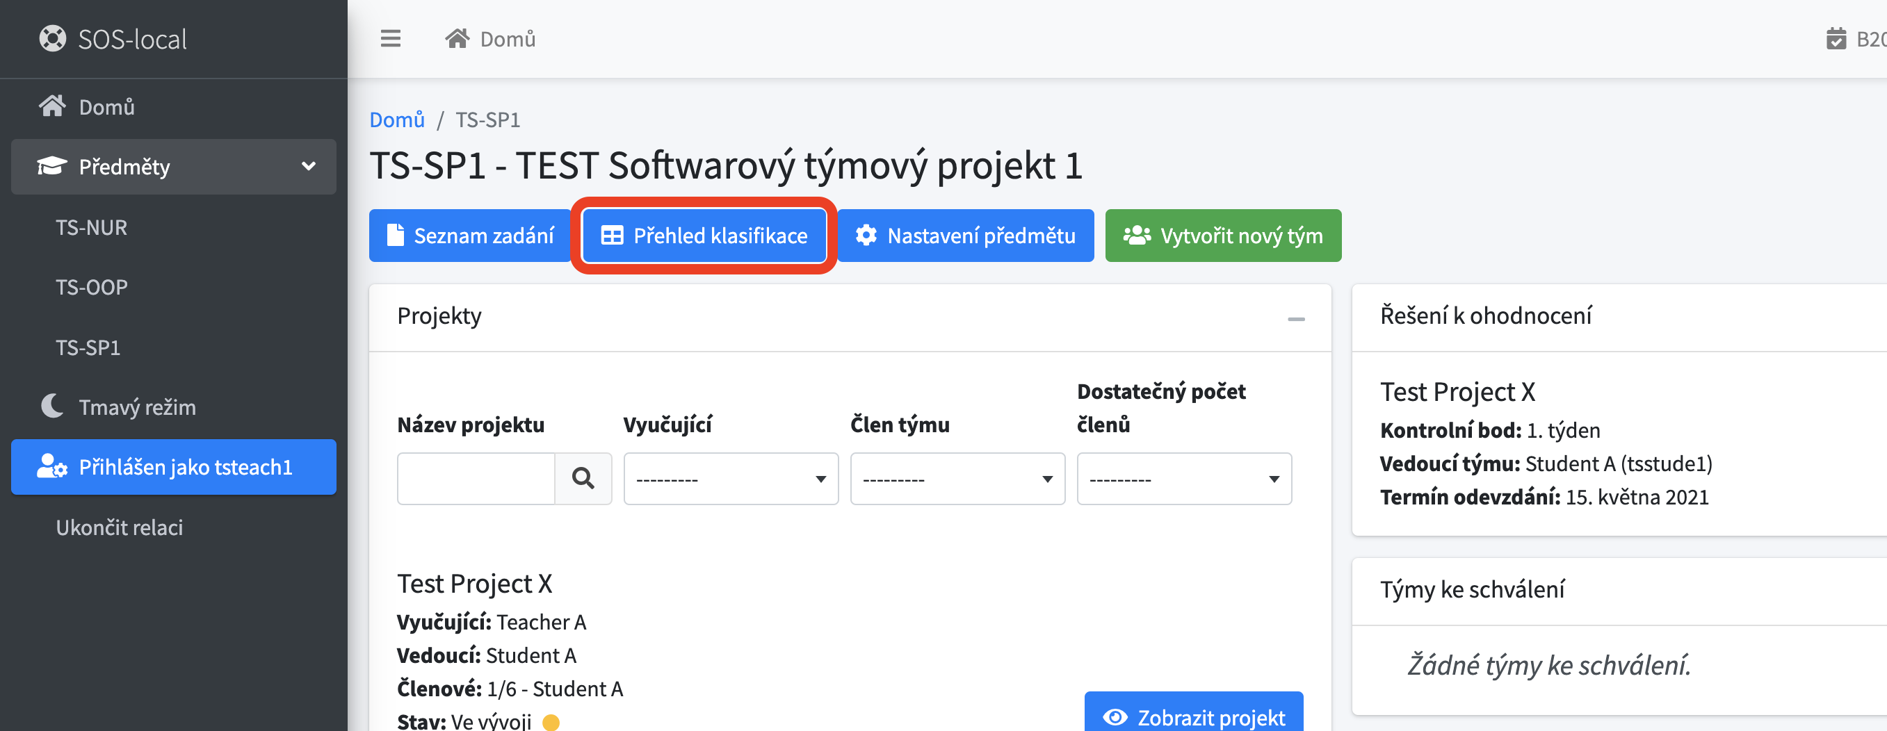Click 'Vedoucí týmu: Student A (tsstude1)' text
Screen dimensions: 1887x731
click(x=1546, y=464)
